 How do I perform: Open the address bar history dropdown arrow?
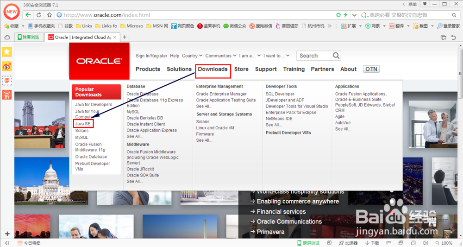(x=354, y=15)
